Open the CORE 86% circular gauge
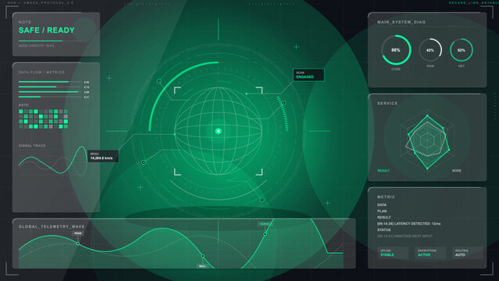The height and width of the screenshot is (281, 499). tap(396, 50)
